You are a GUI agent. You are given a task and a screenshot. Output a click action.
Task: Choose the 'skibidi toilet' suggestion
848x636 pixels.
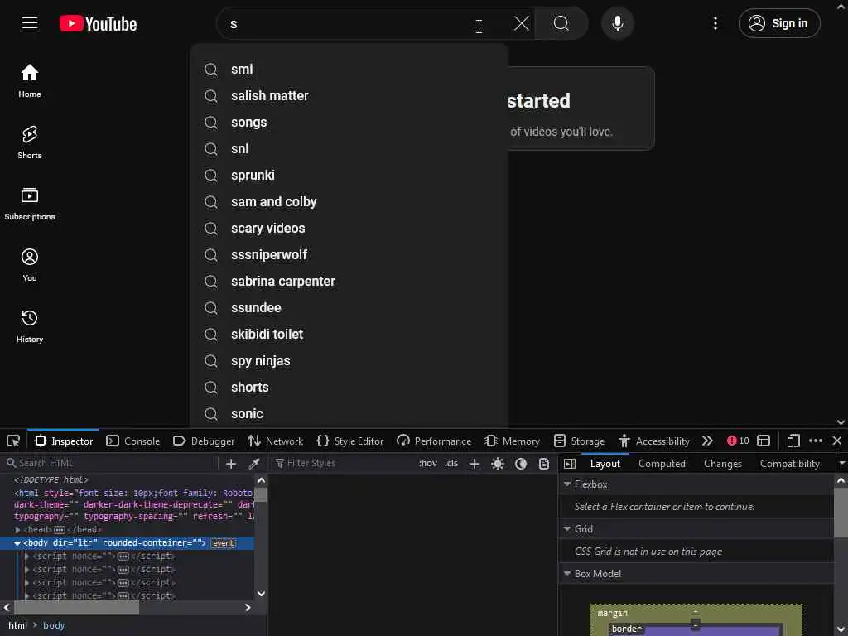pos(349,335)
